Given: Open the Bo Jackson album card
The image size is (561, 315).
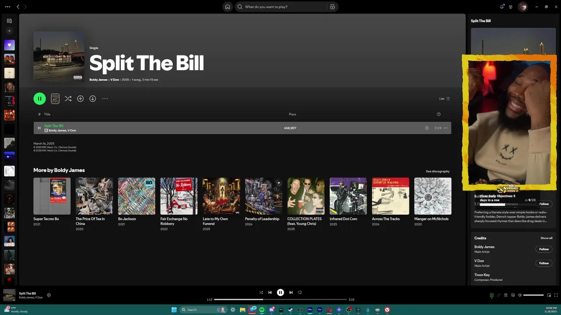Looking at the screenshot, I should (x=136, y=196).
